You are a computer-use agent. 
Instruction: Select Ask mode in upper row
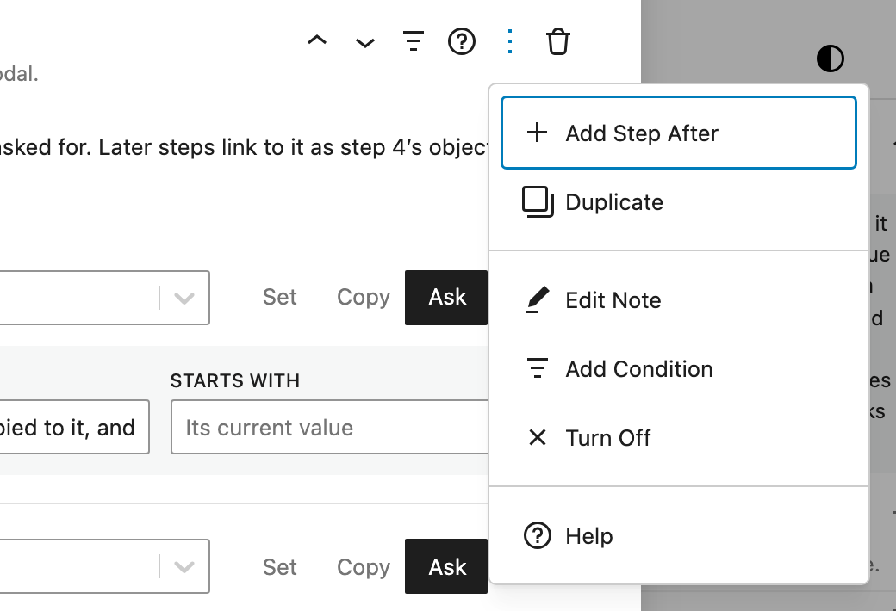tap(446, 298)
